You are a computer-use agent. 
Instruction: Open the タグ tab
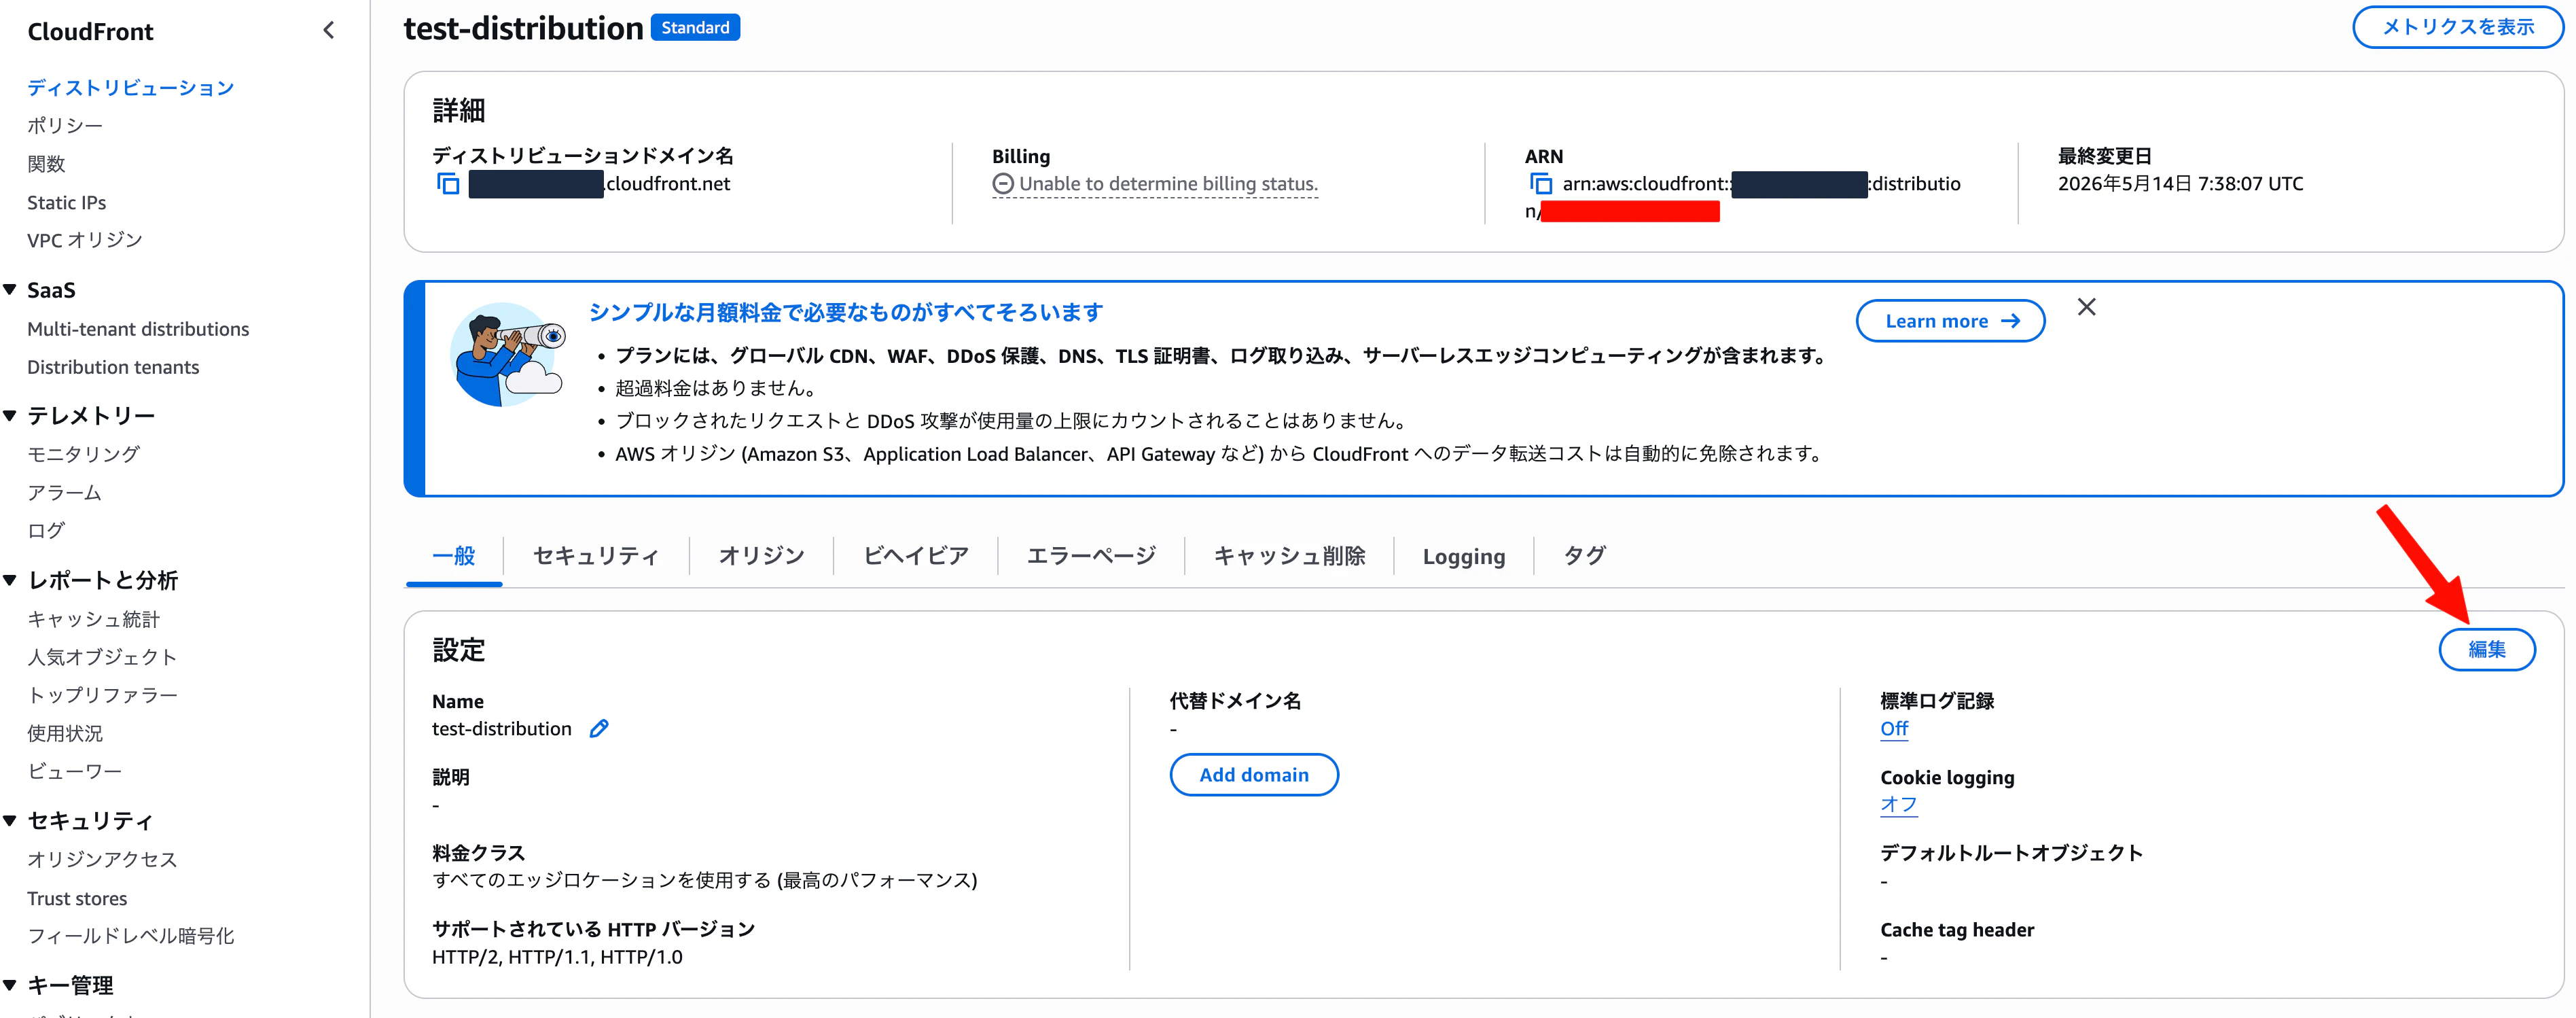coord(1585,556)
